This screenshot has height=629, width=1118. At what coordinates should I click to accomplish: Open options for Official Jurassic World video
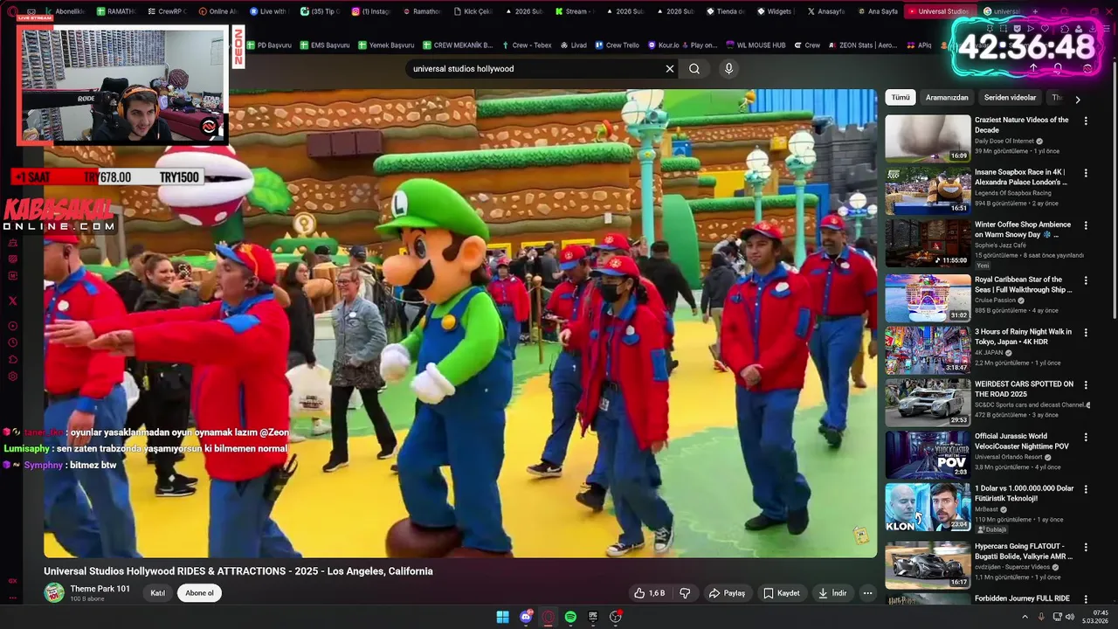1086,438
